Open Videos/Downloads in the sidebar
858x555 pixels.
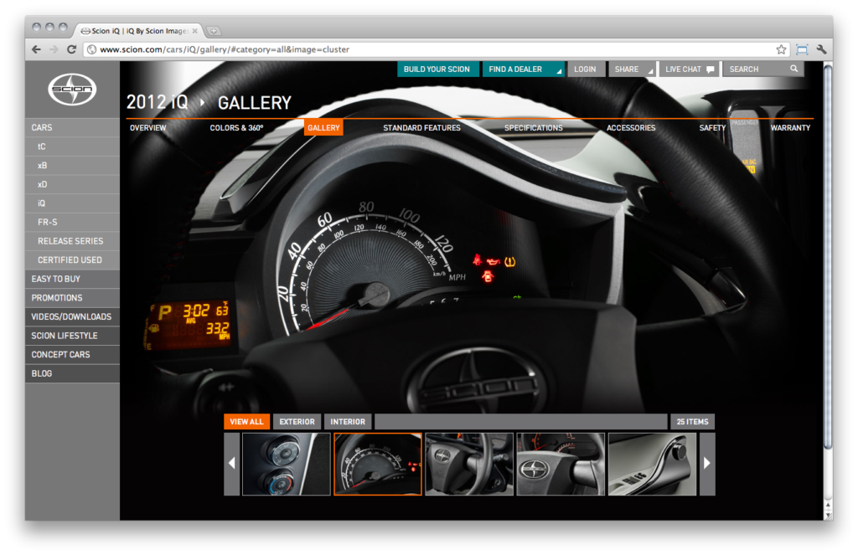72,316
